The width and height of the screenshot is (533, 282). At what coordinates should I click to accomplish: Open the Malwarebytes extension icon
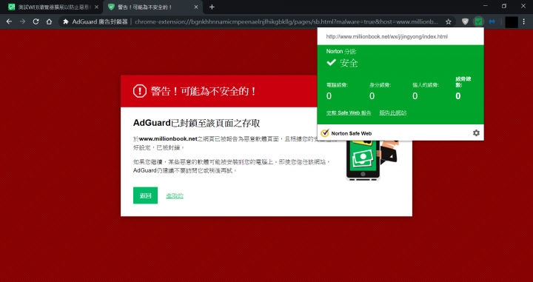point(492,21)
